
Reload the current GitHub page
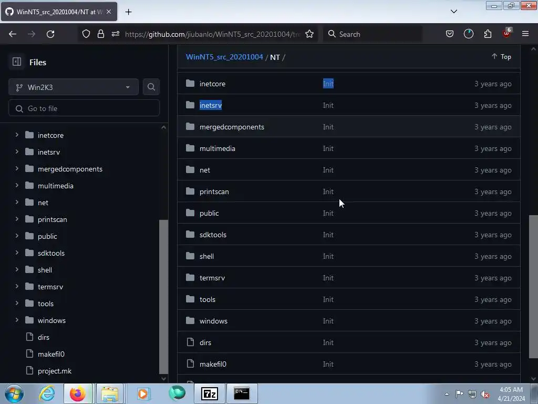coord(50,34)
